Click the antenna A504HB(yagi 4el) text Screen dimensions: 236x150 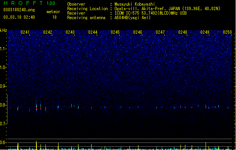[x=132, y=18]
